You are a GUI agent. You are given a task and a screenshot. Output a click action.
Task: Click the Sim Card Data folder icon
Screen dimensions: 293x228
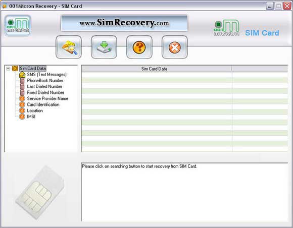pyautogui.click(x=15, y=69)
